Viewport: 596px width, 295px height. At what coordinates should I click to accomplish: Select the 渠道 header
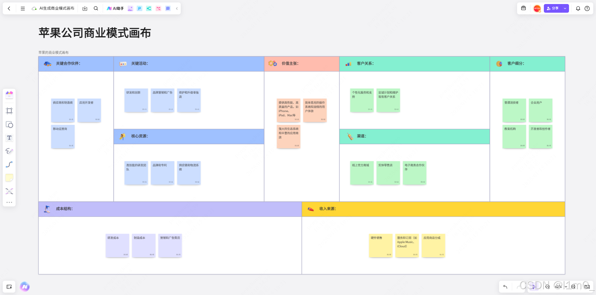415,137
